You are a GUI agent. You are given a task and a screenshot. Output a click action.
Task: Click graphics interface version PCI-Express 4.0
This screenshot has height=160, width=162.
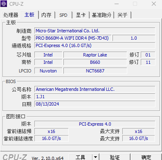(95, 124)
